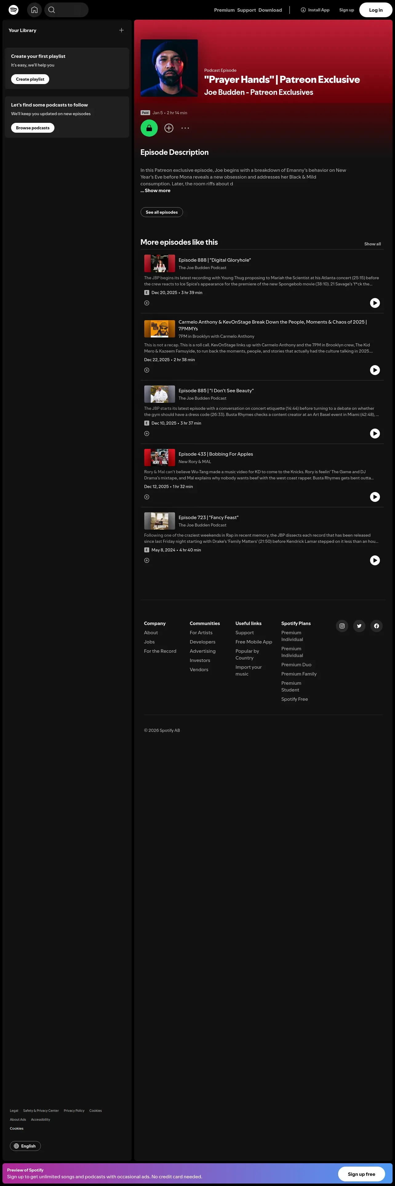The image size is (395, 1186).
Task: Click the Prayer Hands episode cover art
Action: [x=169, y=68]
